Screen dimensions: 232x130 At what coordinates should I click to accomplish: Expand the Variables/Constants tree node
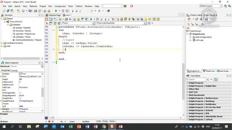pyautogui.click(x=1, y=43)
